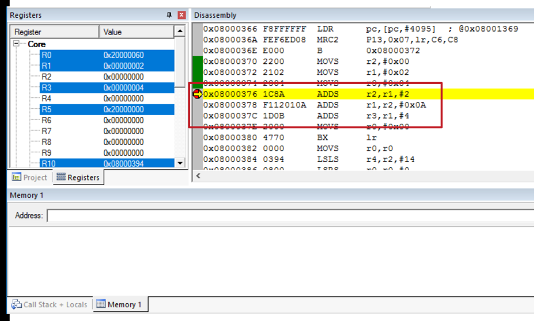Click the Register column header
The width and height of the screenshot is (541, 321).
point(53,32)
